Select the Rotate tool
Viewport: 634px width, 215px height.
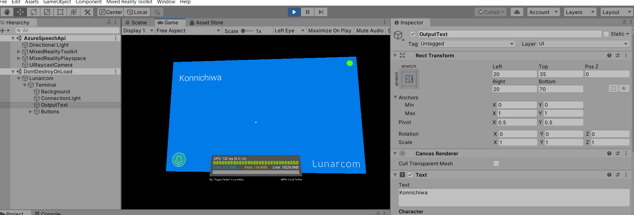[34, 12]
